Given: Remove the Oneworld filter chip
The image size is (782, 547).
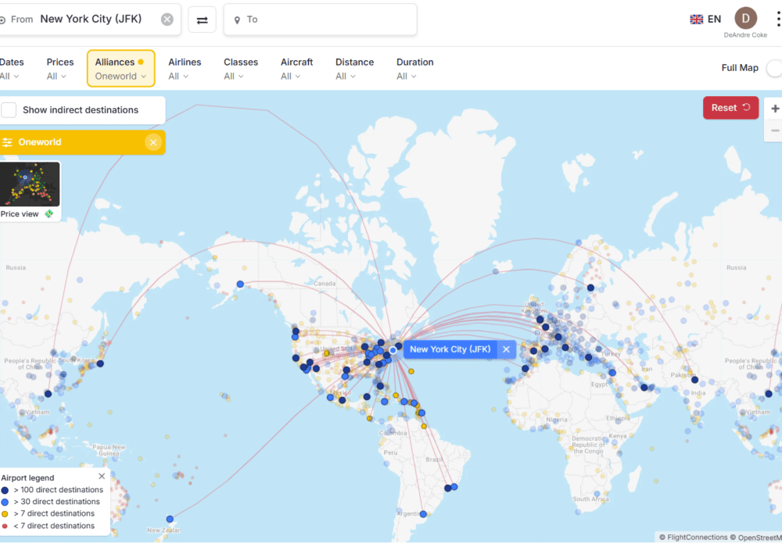Looking at the screenshot, I should pos(153,142).
